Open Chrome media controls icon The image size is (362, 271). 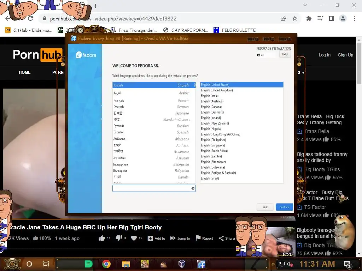(320, 18)
